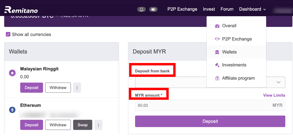Open more options for Malaysian Ringgit wallet
Screen dimensions: 293x138
(x=77, y=88)
